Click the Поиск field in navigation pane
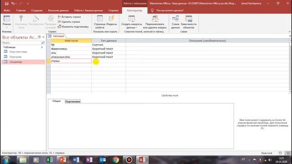Viewport: 292px width, 164px height. [21, 43]
